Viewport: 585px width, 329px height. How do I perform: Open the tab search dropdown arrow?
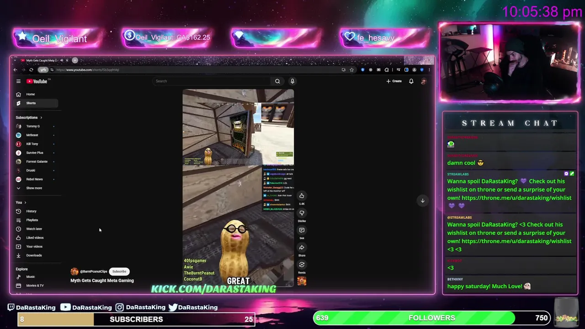tap(15, 60)
